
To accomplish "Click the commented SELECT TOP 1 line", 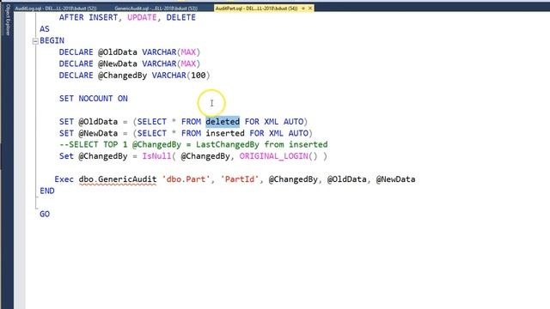I will (193, 145).
